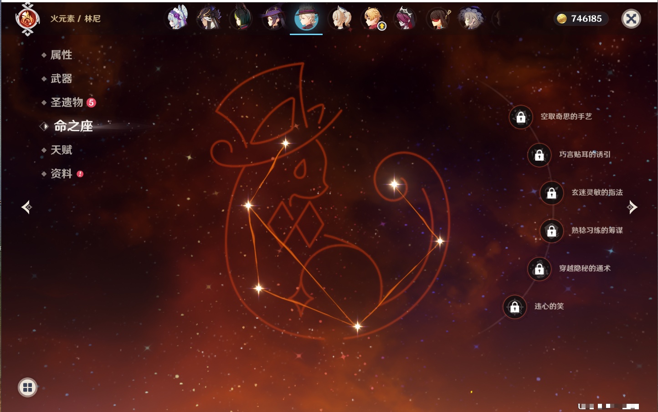658x412 pixels.
Task: Select the tenth character portrait with gray hair
Action: click(471, 19)
